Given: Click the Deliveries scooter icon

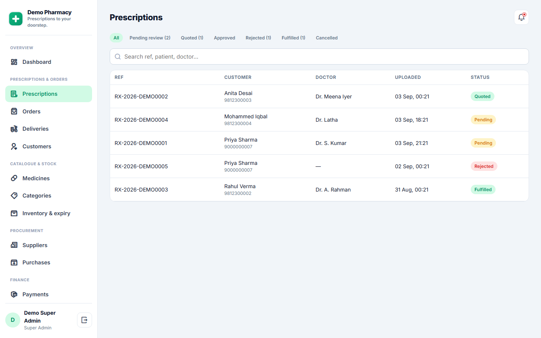Looking at the screenshot, I should point(14,129).
